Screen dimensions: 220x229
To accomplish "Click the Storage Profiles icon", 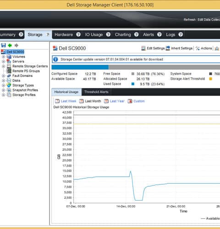I will click(9, 95).
